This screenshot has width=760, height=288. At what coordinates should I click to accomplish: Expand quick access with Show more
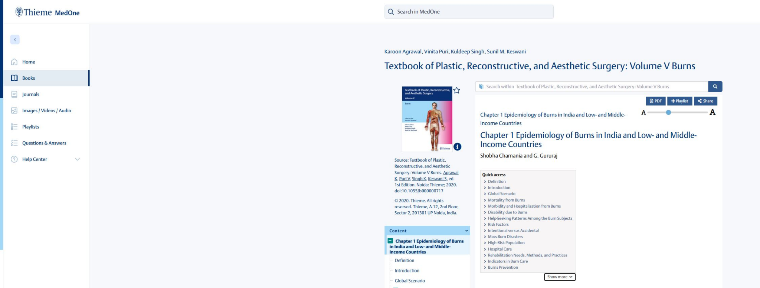tap(559, 277)
